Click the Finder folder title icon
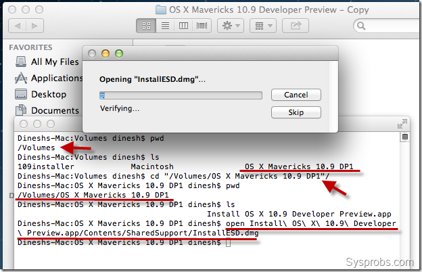Image resolution: width=422 pixels, height=272 pixels. (x=161, y=10)
